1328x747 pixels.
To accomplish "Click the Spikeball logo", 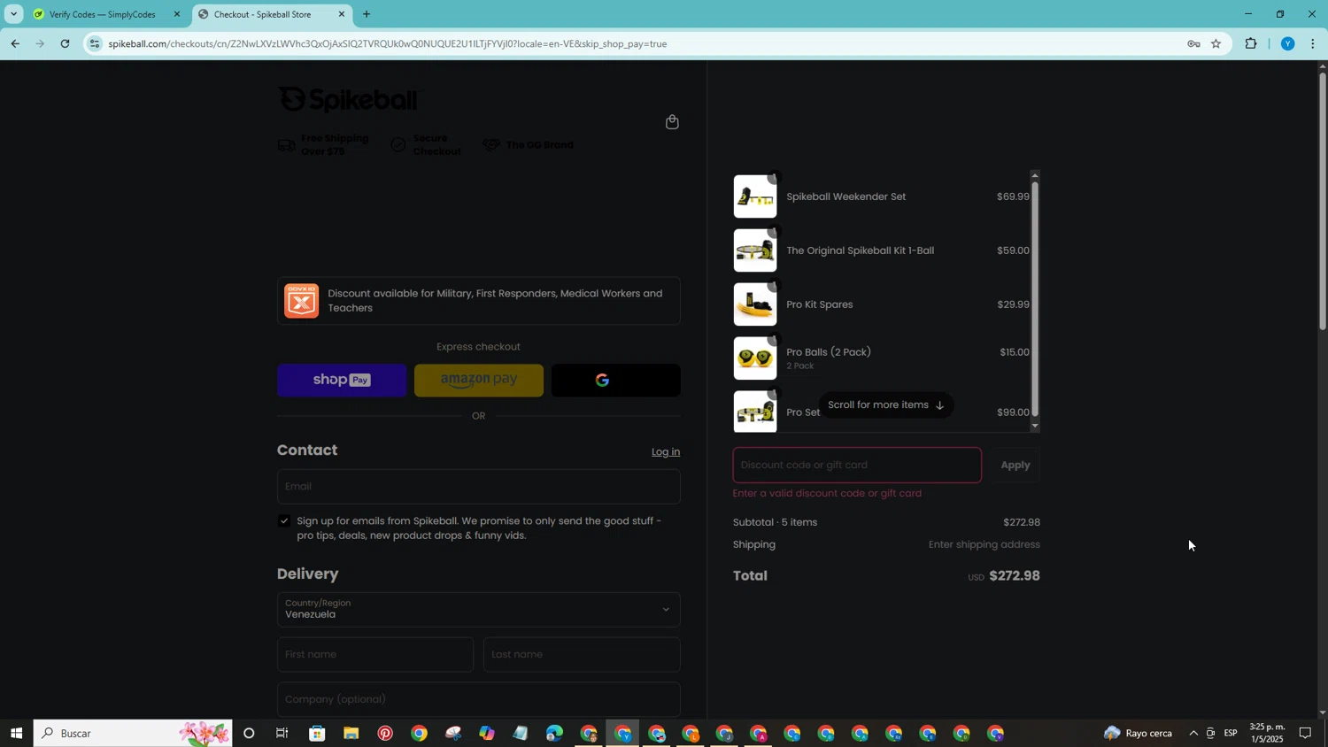I will [x=348, y=99].
